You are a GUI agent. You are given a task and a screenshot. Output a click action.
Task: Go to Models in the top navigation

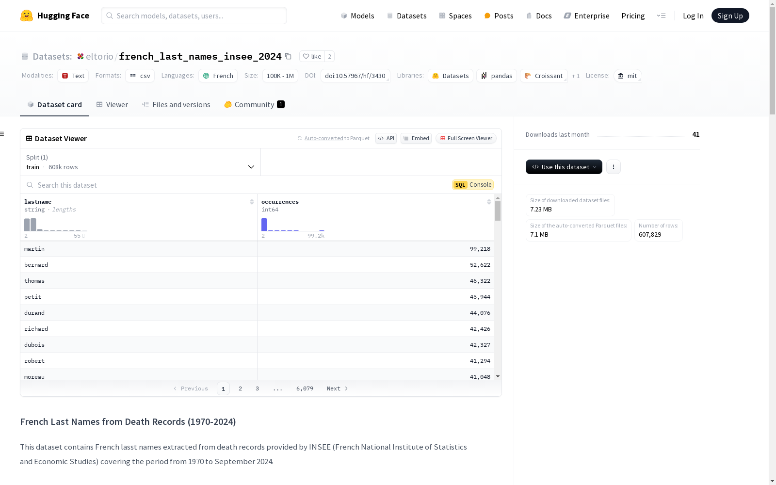tap(357, 16)
